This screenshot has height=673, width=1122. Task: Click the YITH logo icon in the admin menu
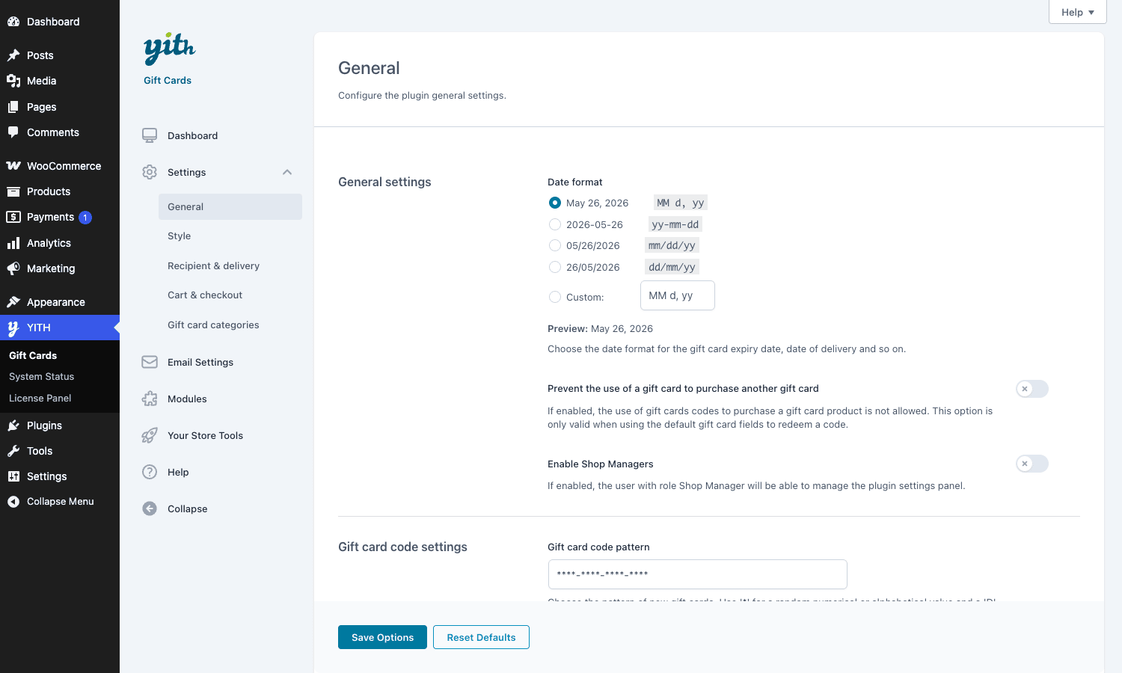13,328
